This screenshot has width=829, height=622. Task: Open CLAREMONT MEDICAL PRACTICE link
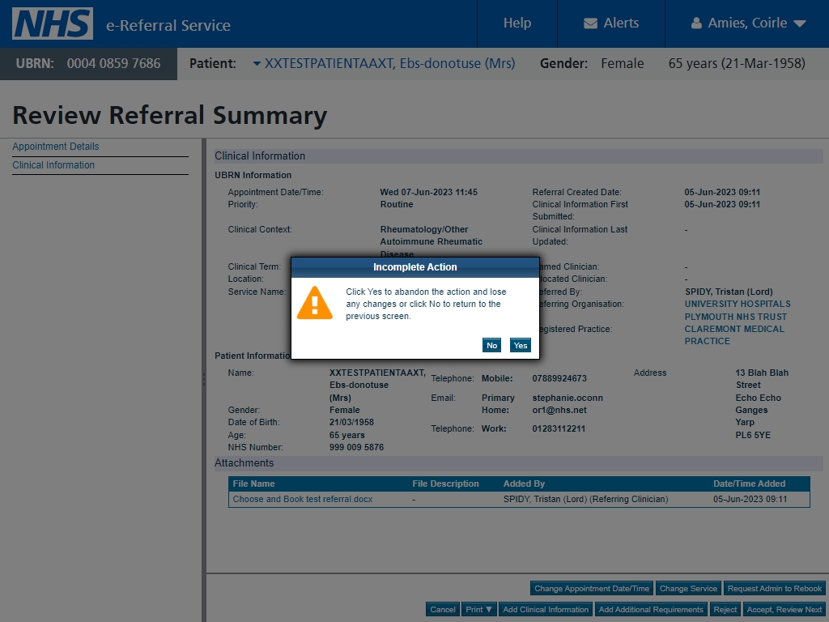coord(734,334)
